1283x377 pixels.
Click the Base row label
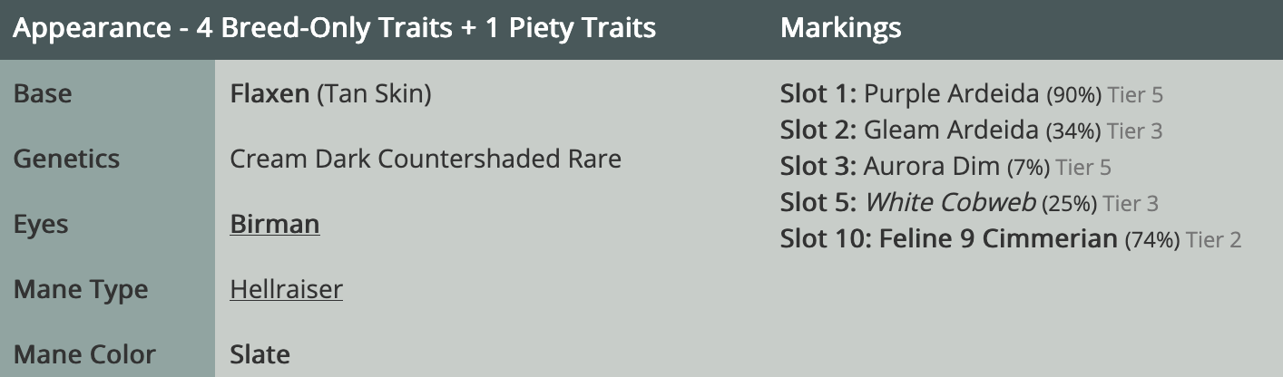(x=43, y=93)
